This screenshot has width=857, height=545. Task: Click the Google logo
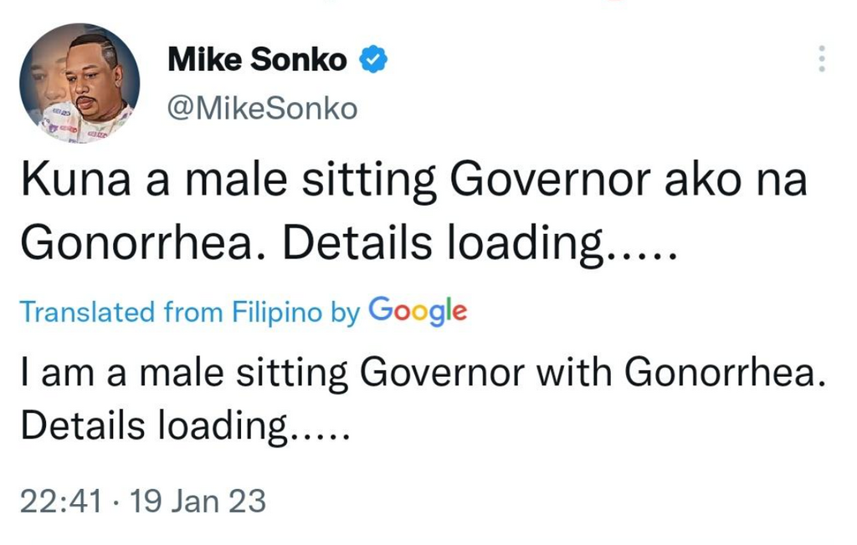pyautogui.click(x=417, y=311)
